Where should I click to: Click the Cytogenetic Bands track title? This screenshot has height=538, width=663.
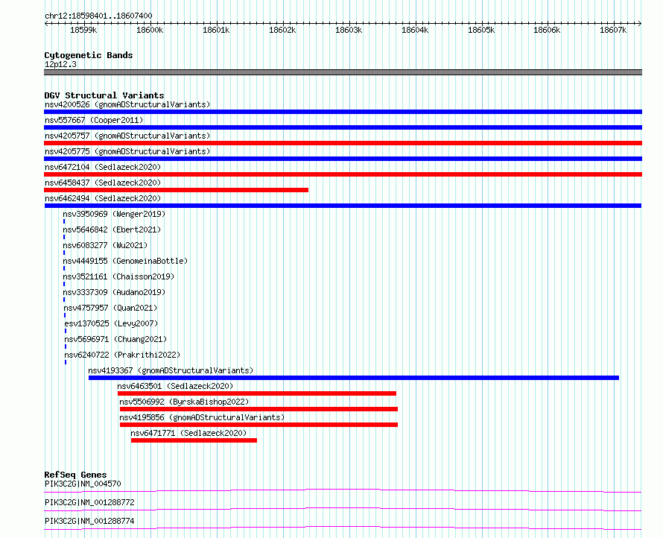(89, 55)
